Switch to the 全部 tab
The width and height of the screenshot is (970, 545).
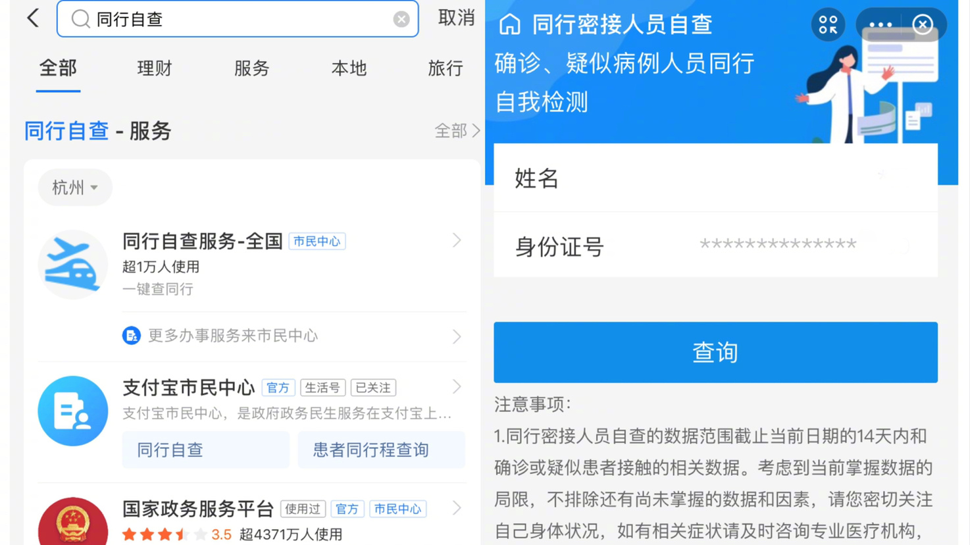click(58, 68)
